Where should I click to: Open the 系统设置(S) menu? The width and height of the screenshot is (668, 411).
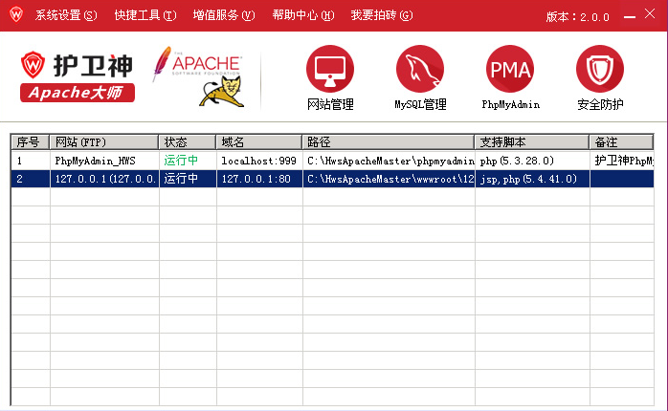tap(66, 15)
